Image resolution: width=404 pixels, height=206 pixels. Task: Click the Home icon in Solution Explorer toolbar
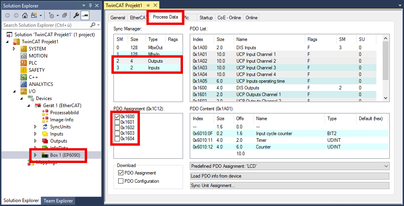coord(25,16)
